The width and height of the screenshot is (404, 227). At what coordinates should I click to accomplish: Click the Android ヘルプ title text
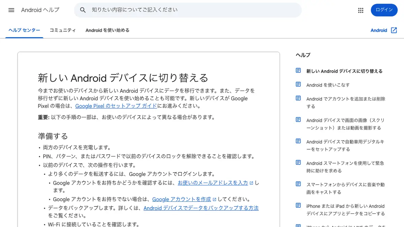[x=40, y=10]
